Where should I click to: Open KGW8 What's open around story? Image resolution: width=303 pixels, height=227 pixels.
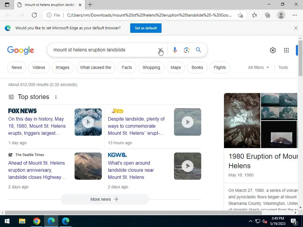pyautogui.click(x=131, y=170)
